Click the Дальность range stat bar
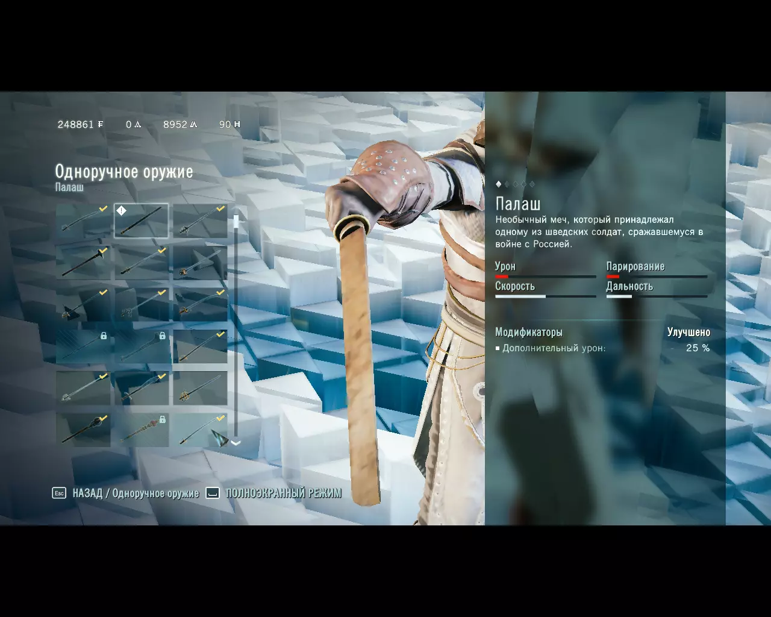The height and width of the screenshot is (617, 771). pos(657,296)
